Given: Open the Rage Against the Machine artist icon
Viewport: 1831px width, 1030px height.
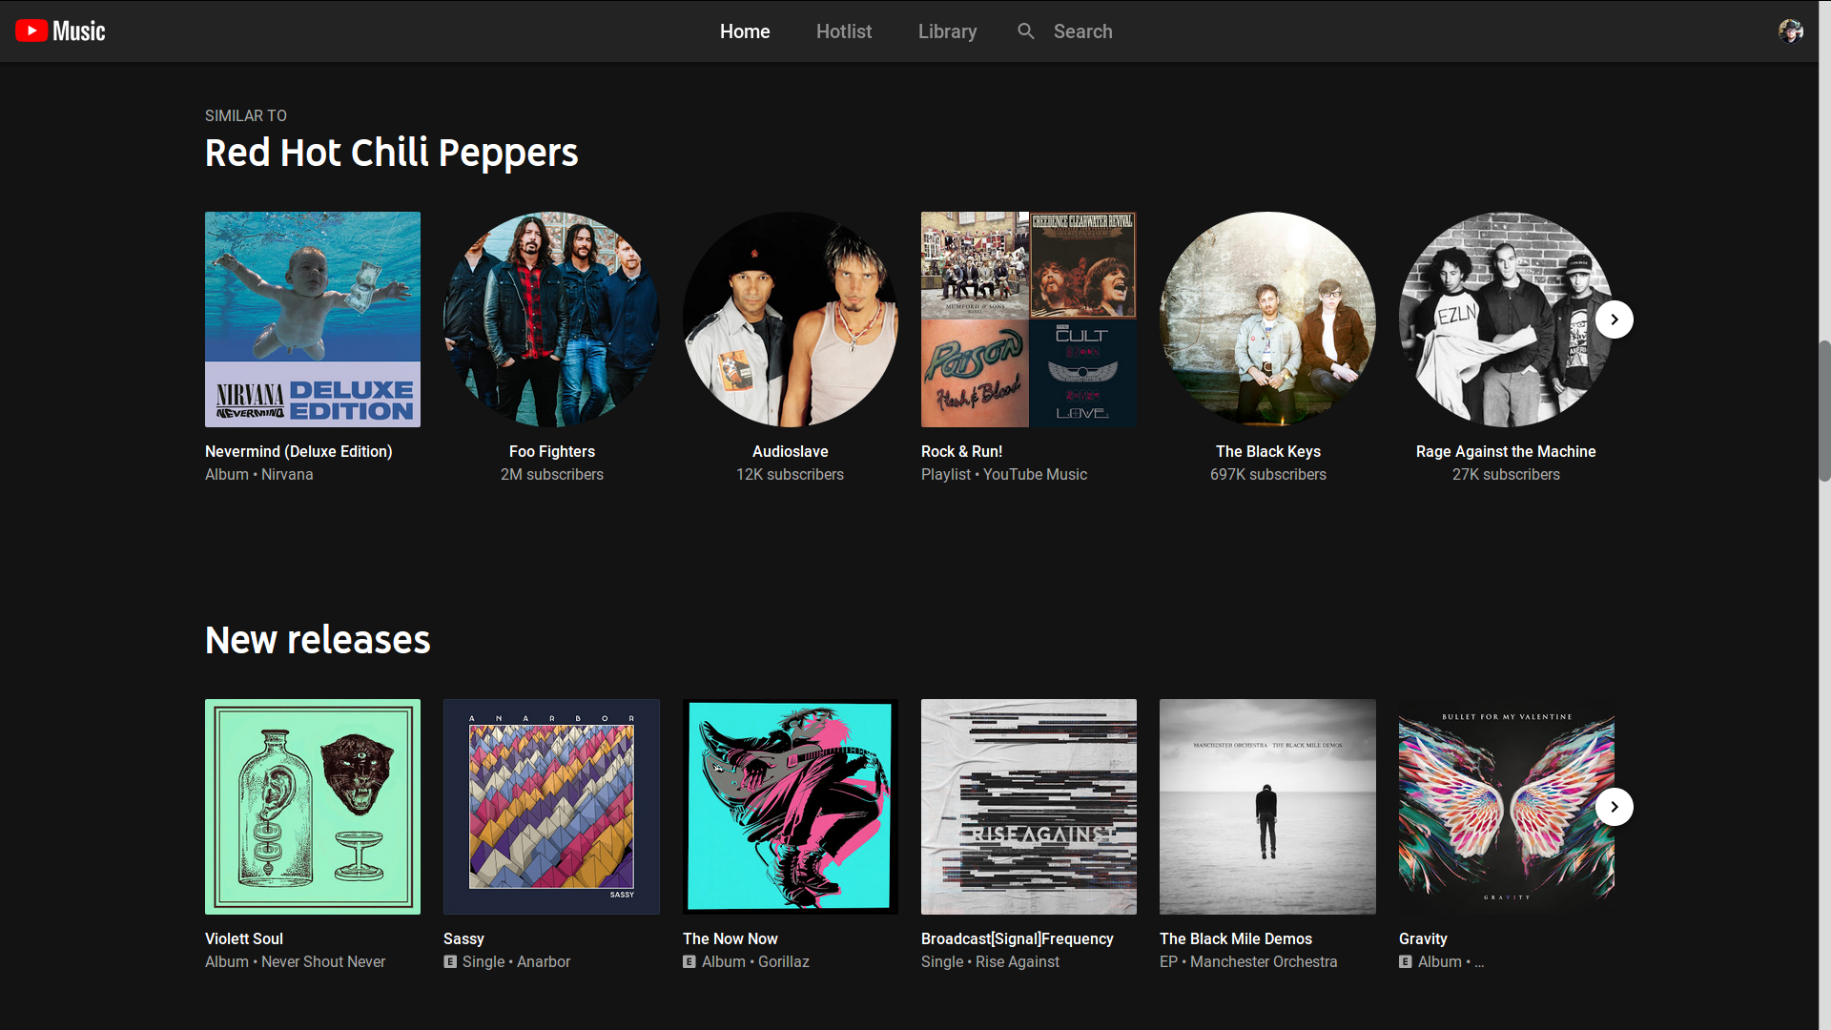Looking at the screenshot, I should click(x=1505, y=319).
